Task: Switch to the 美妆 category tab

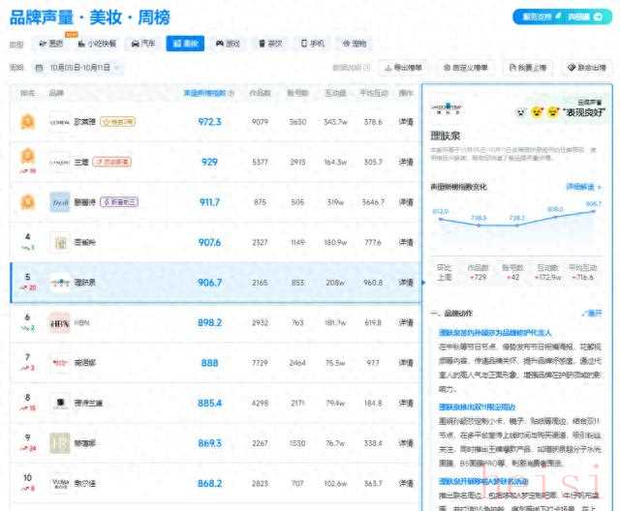Action: 184,44
